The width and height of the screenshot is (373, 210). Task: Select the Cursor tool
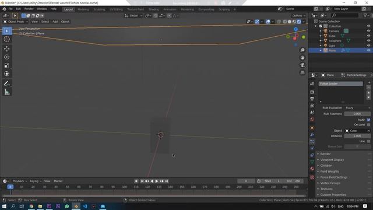point(7,39)
